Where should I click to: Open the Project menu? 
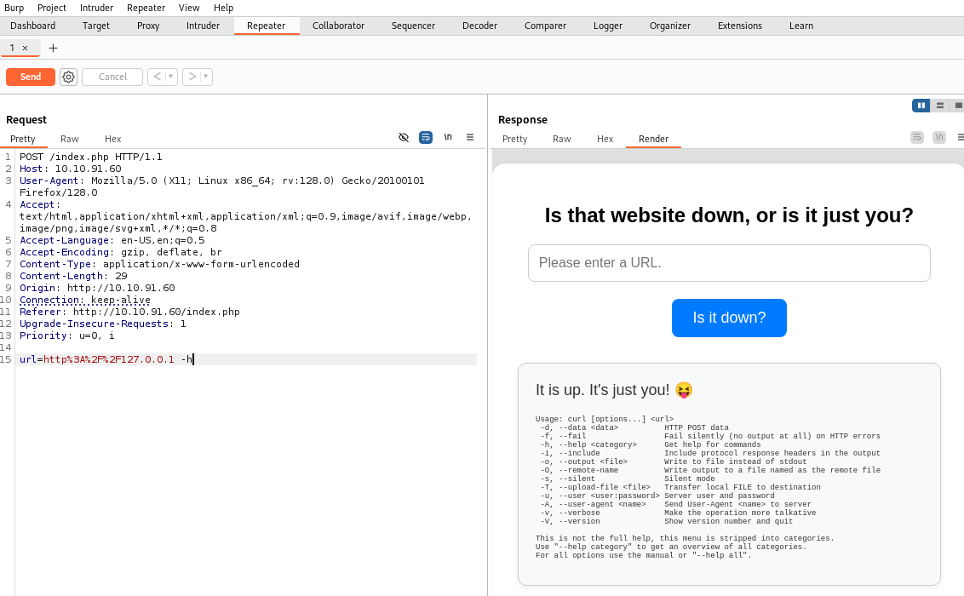52,8
